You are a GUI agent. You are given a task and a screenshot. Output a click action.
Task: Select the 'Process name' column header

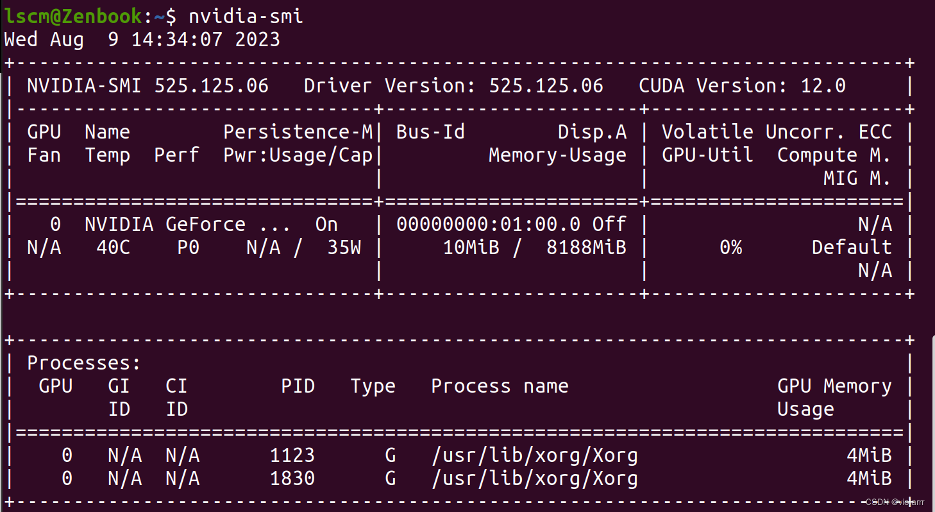click(x=500, y=386)
